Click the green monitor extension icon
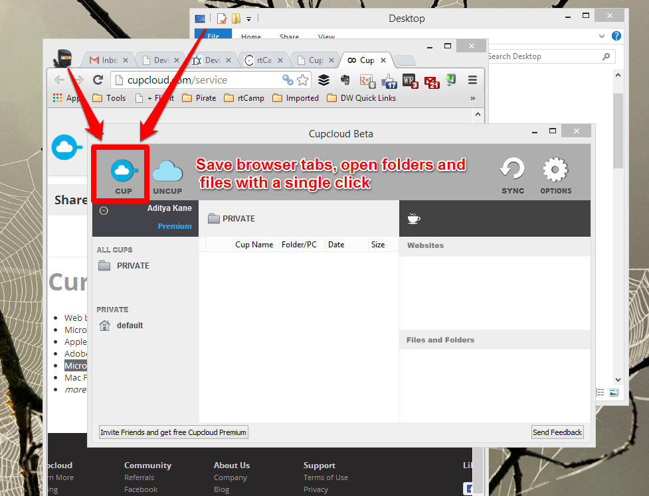Screen dimensions: 649x496 451,80
